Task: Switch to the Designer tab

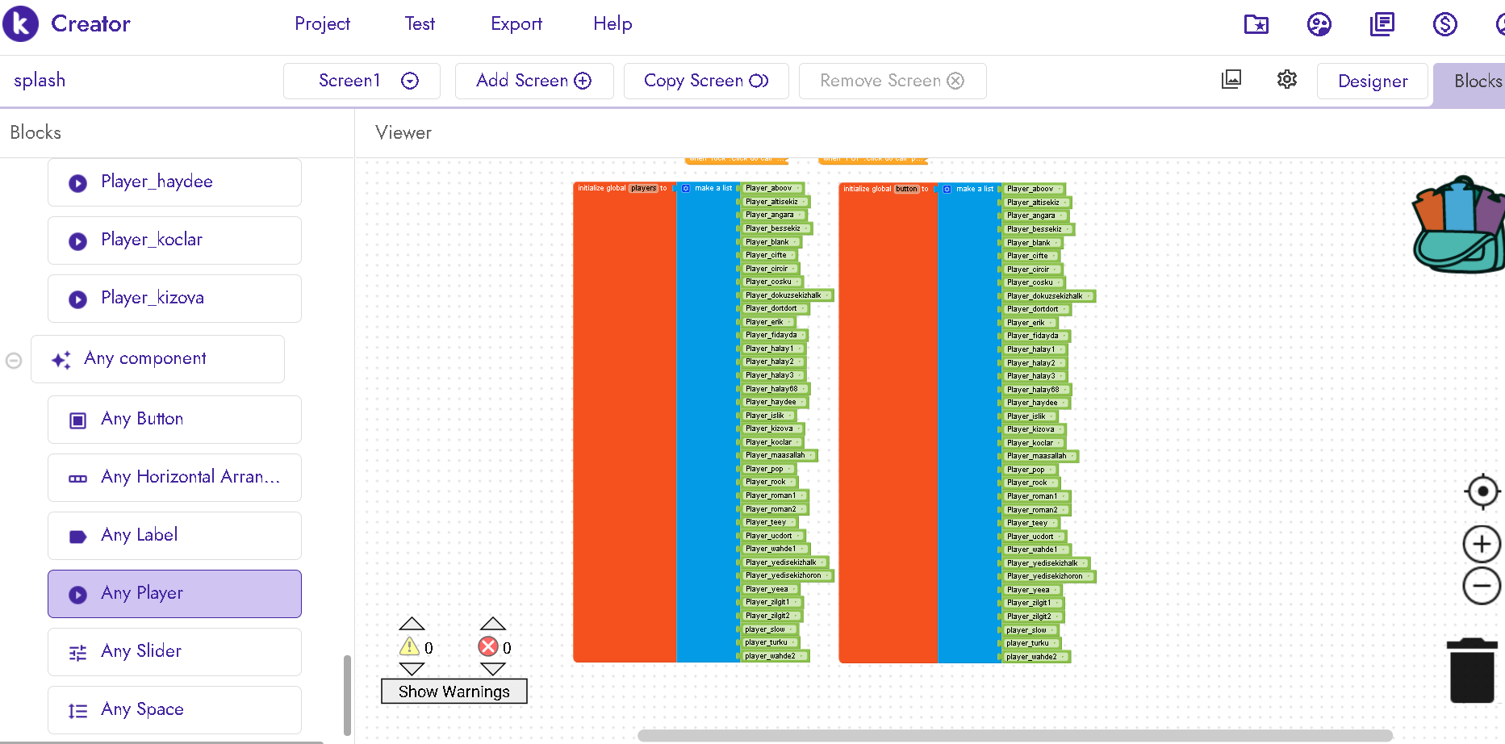Action: (1372, 81)
